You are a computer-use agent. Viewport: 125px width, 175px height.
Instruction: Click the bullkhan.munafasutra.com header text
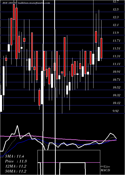[x=34, y=3]
